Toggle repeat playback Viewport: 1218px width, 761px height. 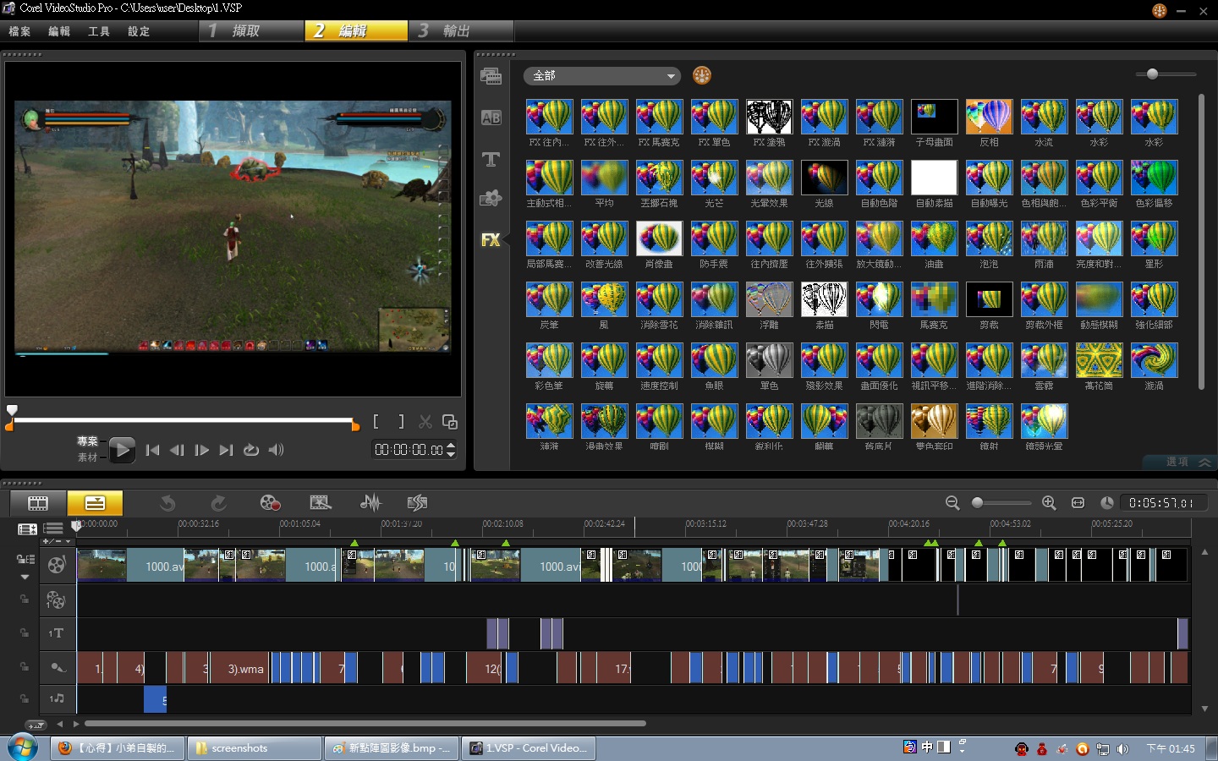point(251,450)
